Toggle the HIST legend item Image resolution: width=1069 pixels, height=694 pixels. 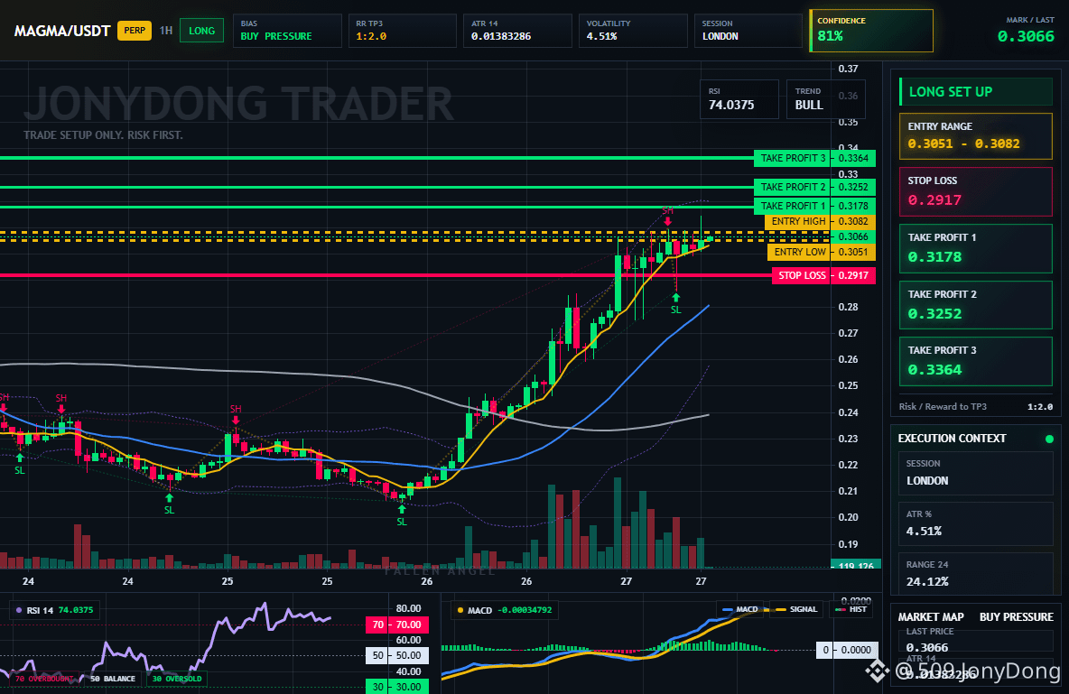[x=851, y=609]
